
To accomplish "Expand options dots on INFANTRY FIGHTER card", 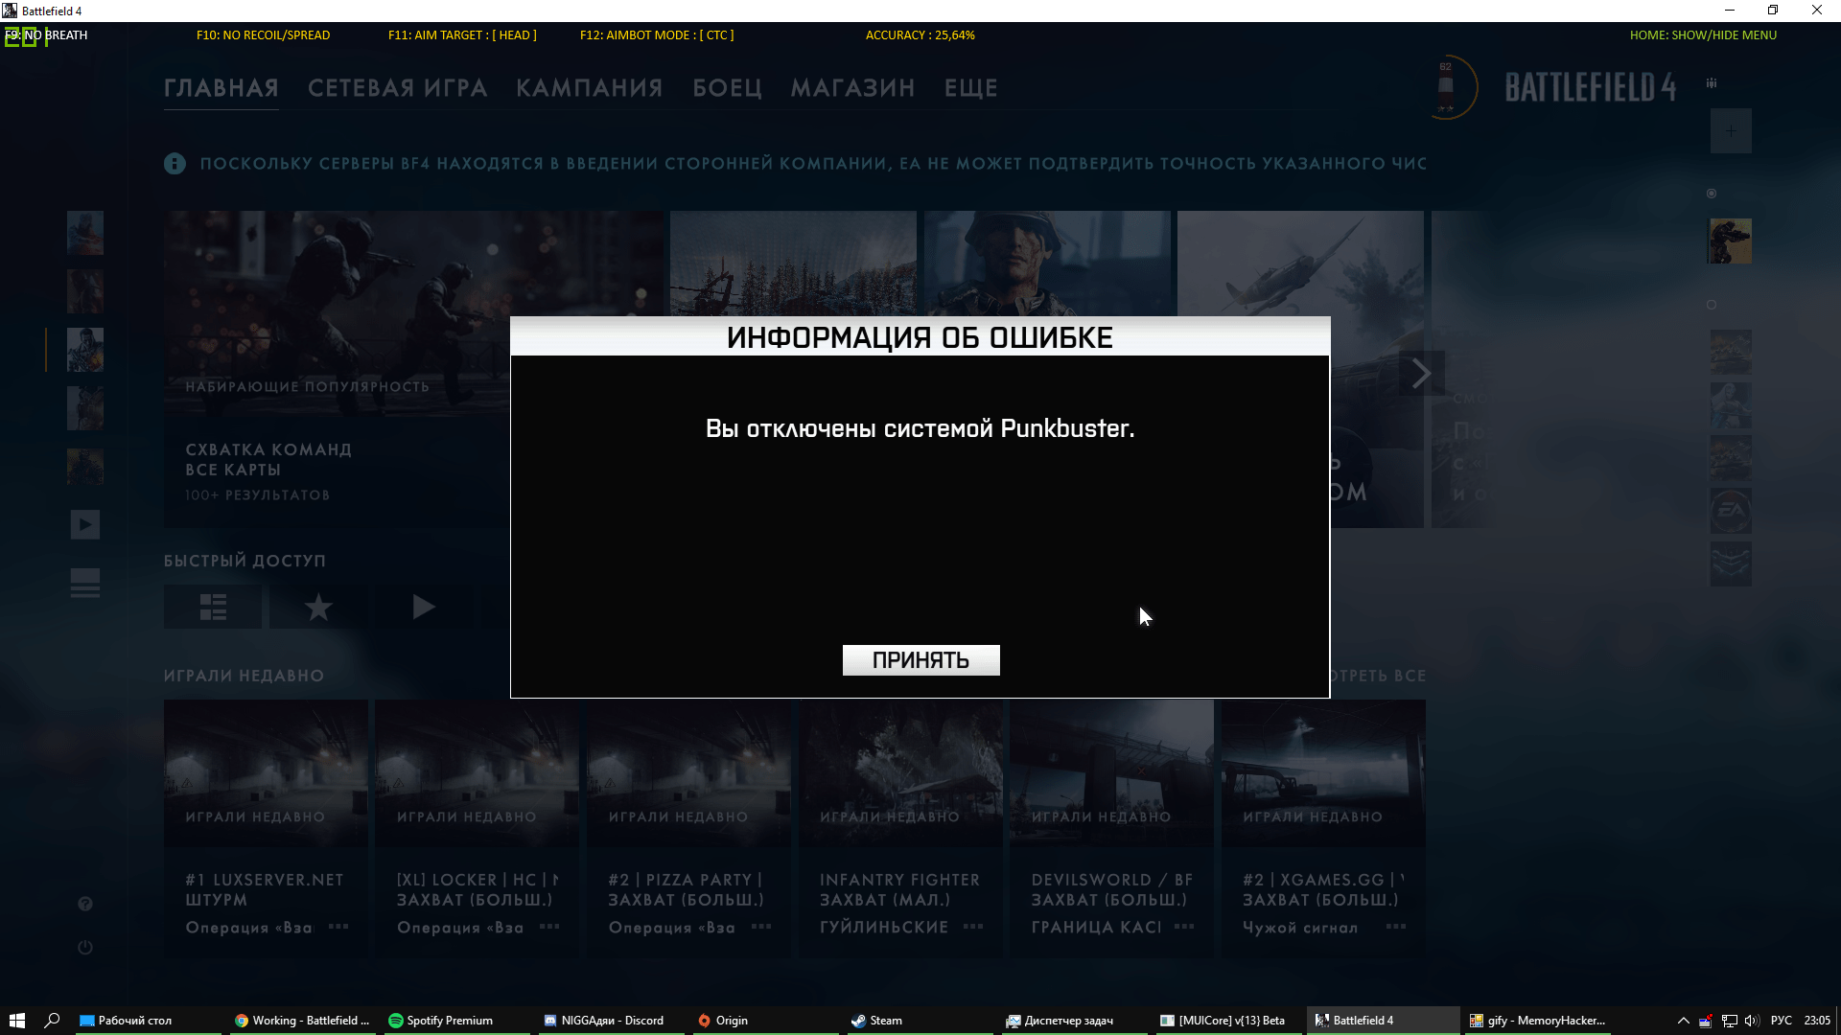I will point(973,927).
